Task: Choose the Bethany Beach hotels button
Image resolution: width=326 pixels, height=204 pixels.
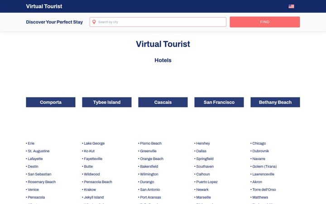Action: coord(275,102)
